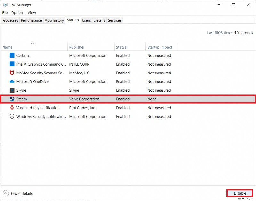256x201 pixels.
Task: Select the Windows Security notificatio... entry
Action: click(41, 117)
